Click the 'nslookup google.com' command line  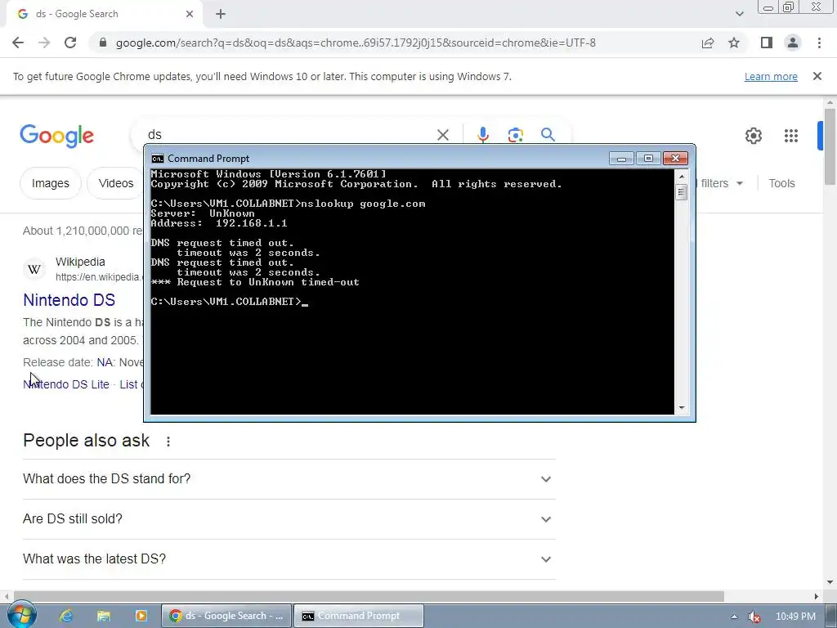(x=289, y=204)
